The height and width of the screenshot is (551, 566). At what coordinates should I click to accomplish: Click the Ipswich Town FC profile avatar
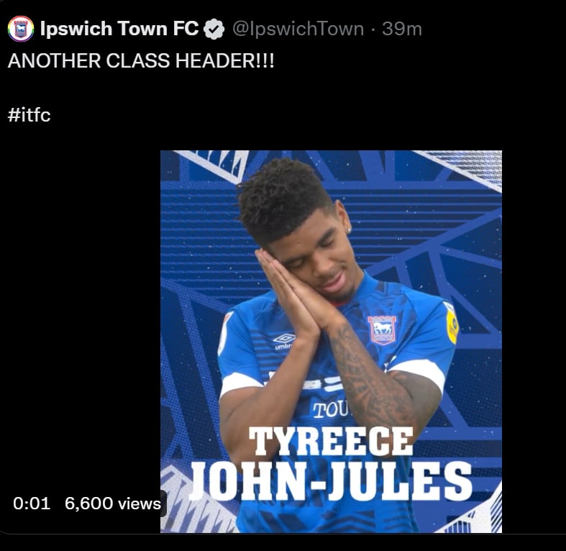[x=21, y=29]
